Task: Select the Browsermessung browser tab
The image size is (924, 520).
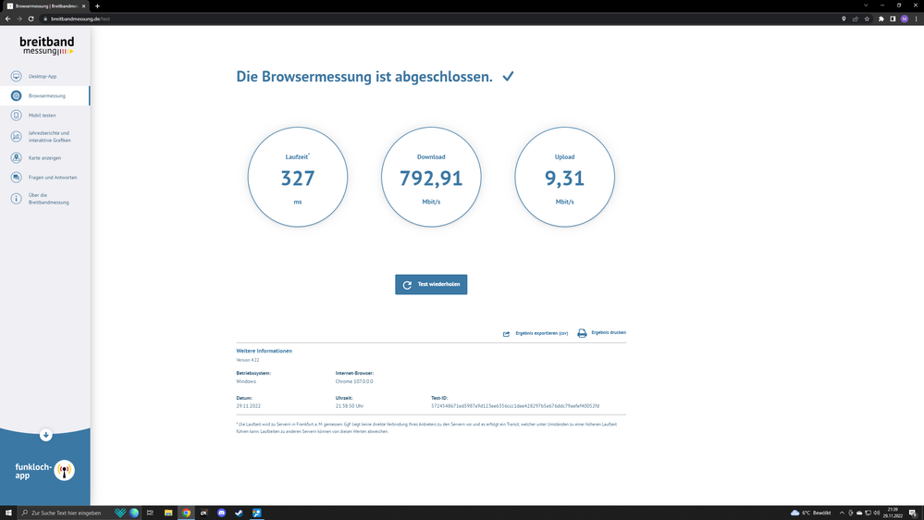Action: coord(46,6)
